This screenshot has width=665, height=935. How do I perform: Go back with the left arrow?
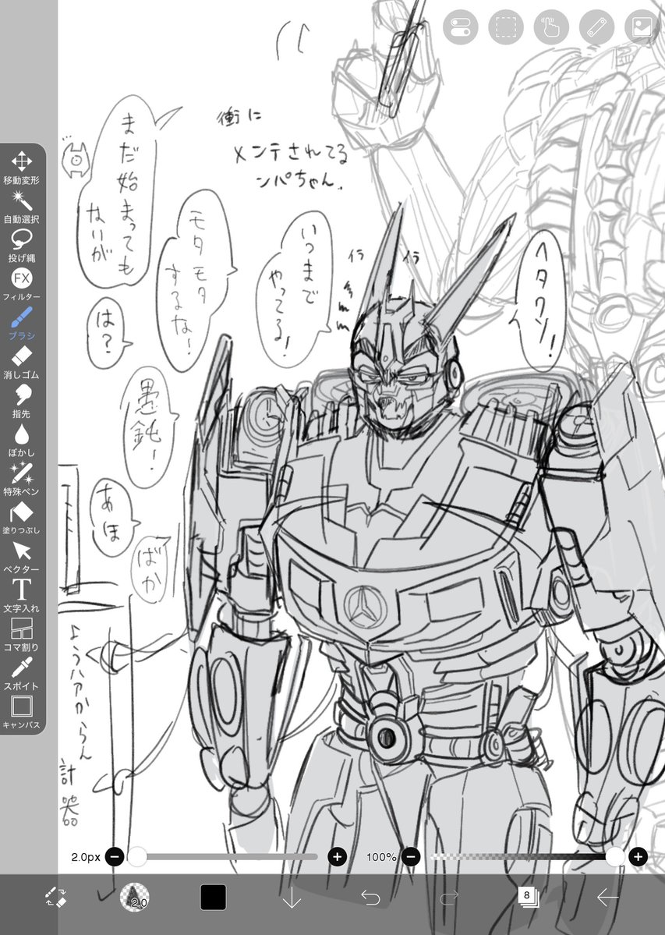click(x=607, y=898)
